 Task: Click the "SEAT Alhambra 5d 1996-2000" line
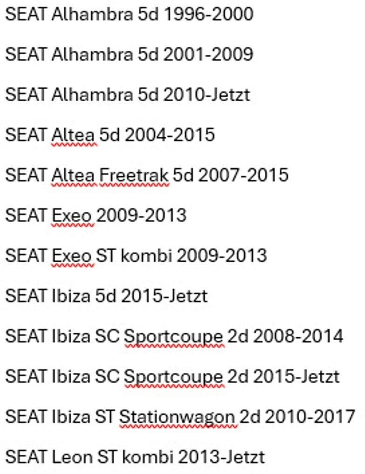click(129, 14)
